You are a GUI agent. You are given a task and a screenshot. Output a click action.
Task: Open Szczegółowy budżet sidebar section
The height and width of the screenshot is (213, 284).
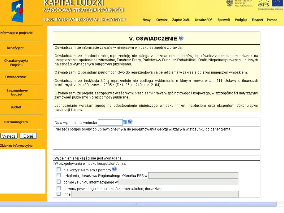coord(17,92)
